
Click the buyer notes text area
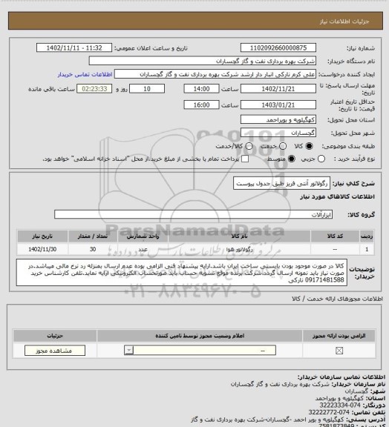tap(182, 273)
